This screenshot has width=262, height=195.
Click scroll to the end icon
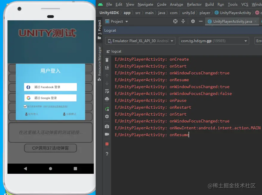pyautogui.click(x=107, y=67)
